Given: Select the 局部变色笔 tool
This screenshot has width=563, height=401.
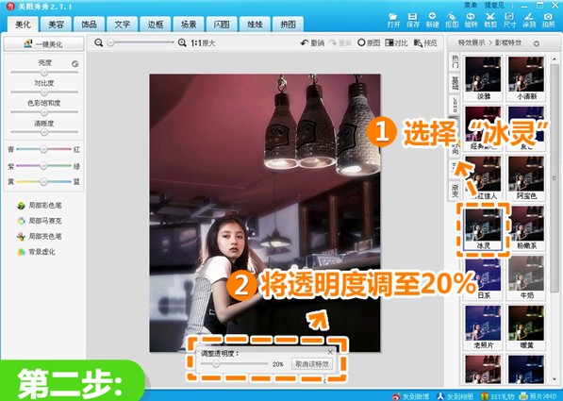Looking at the screenshot, I should [x=40, y=236].
